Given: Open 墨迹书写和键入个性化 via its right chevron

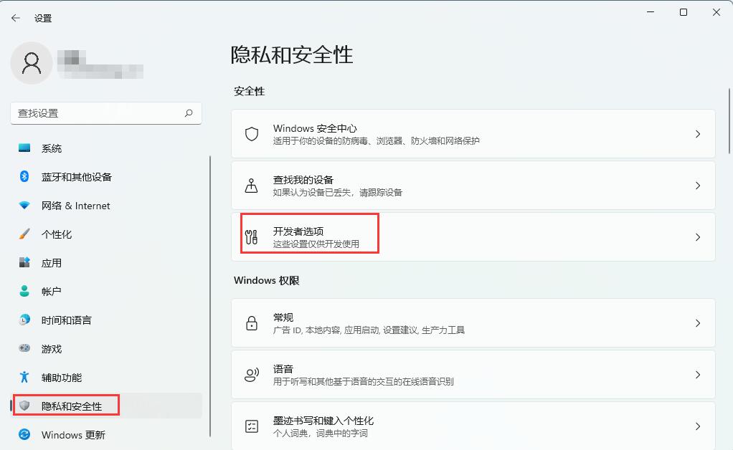Looking at the screenshot, I should click(697, 426).
